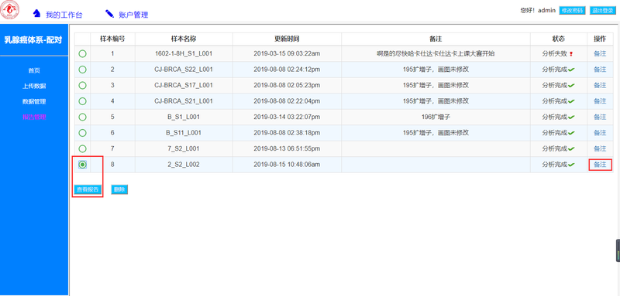Click timestamp 2019-08-08 02:24:12pm
This screenshot has height=296, width=620.
[x=287, y=70]
